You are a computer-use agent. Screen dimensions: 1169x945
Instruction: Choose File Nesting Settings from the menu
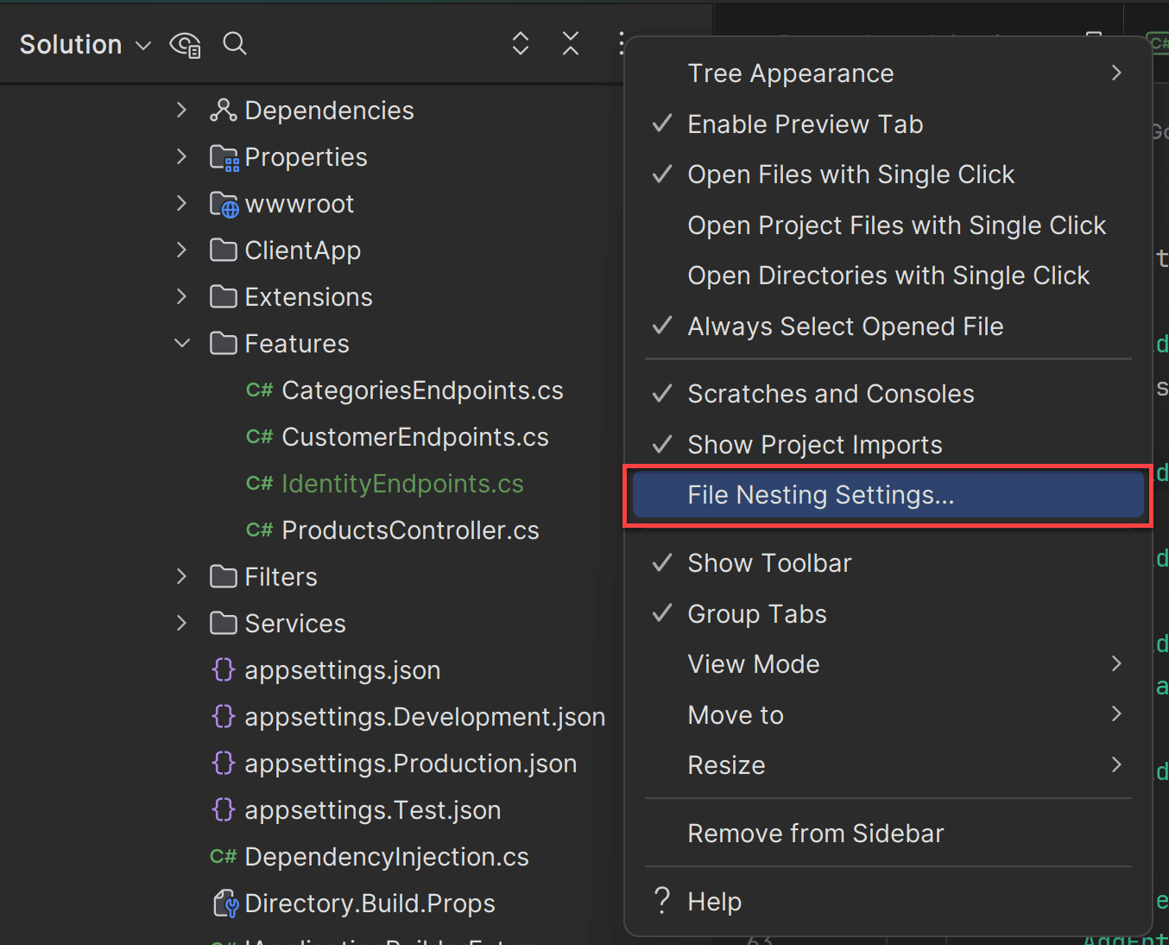click(x=819, y=494)
